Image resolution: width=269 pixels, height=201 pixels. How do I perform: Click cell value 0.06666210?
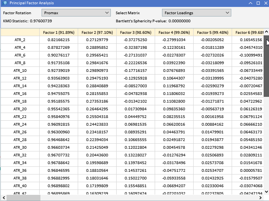248,125
